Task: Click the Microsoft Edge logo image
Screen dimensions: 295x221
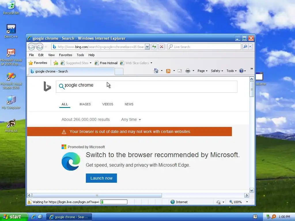Action: click(71, 161)
